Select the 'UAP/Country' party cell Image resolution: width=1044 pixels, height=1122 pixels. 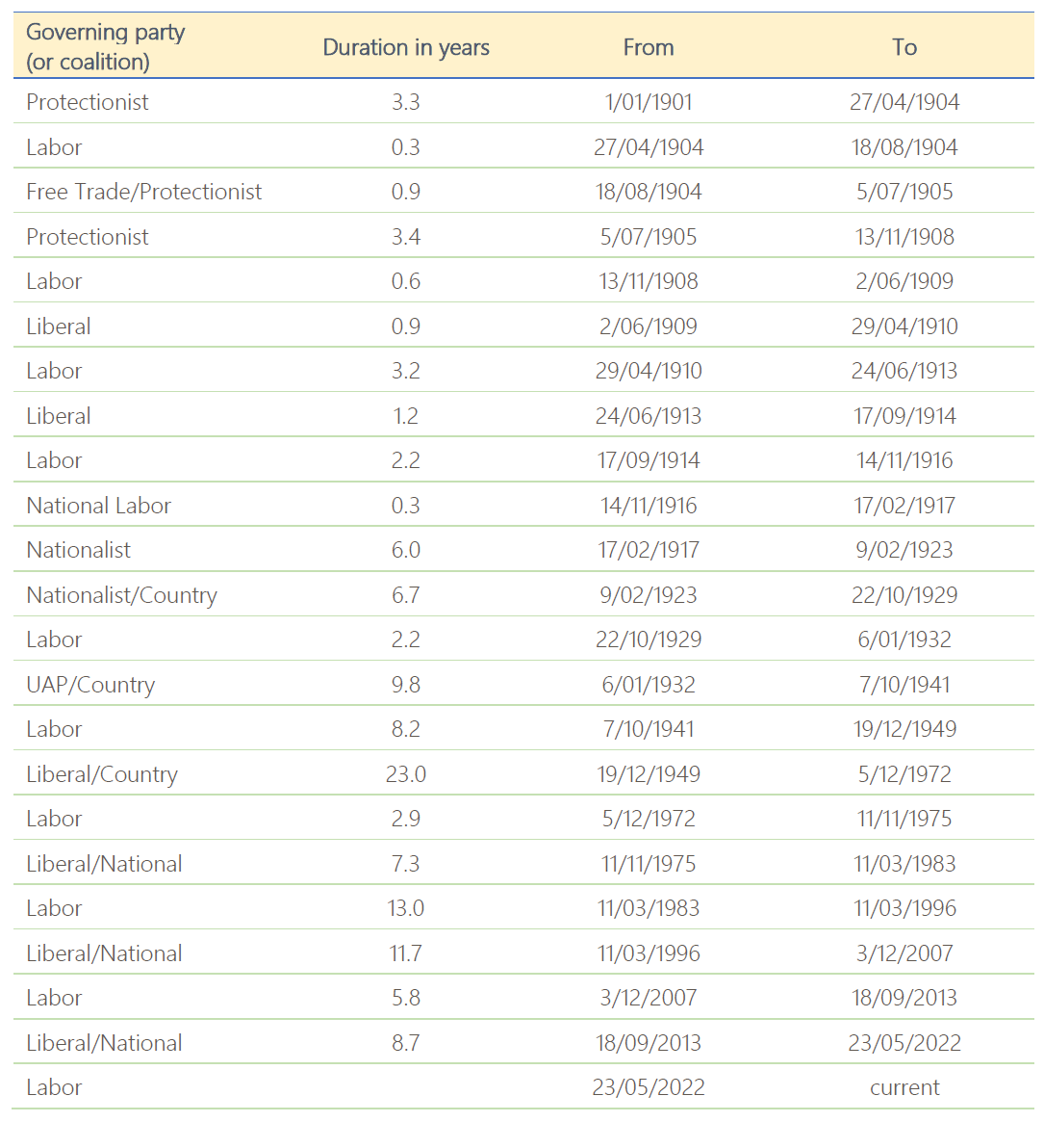pyautogui.click(x=90, y=685)
